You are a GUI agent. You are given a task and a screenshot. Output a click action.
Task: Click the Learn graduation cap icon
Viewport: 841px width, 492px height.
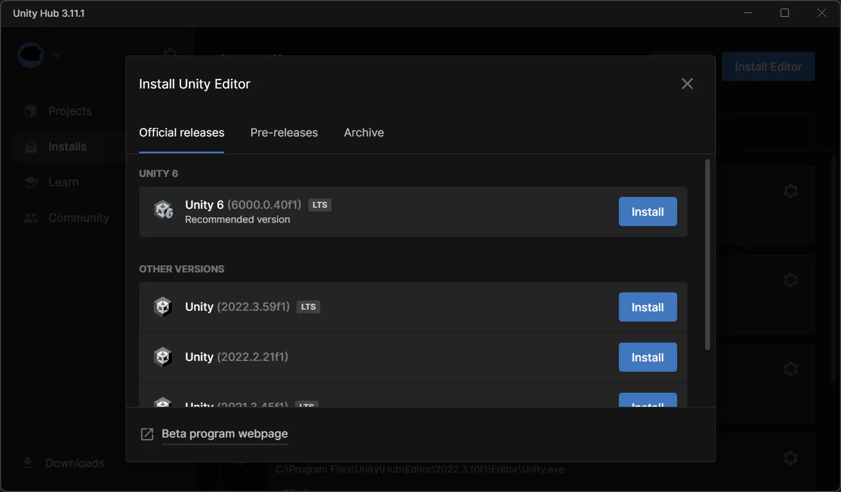coord(31,182)
